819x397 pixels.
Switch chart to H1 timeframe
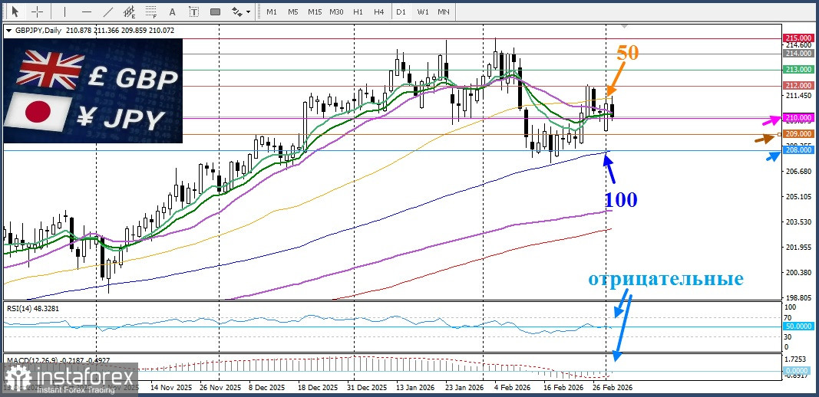pos(358,11)
